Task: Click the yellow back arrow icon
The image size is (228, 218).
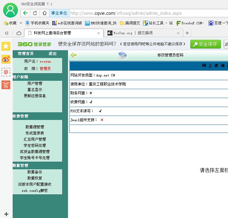Action: [x=74, y=55]
